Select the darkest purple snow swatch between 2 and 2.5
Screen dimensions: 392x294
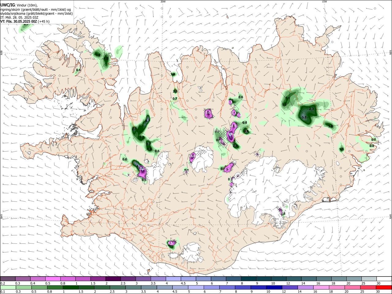coord(113,279)
